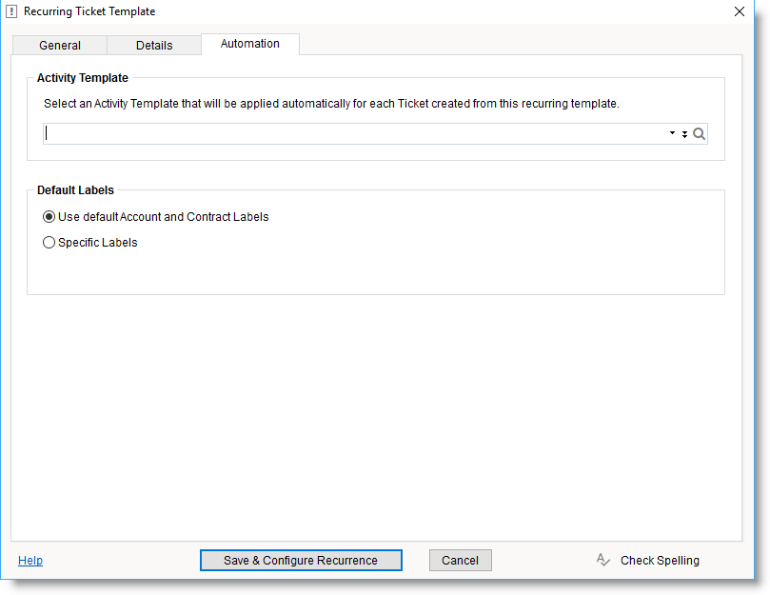Switch to the General tab
Screen dimensions: 770x595
pos(60,45)
